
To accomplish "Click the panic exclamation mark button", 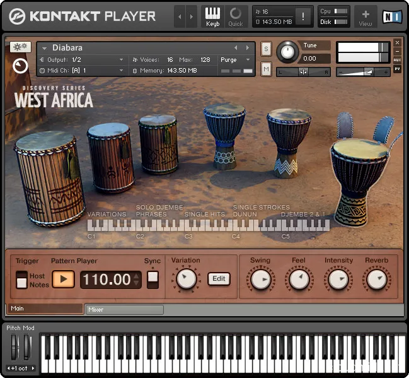I will (x=304, y=16).
